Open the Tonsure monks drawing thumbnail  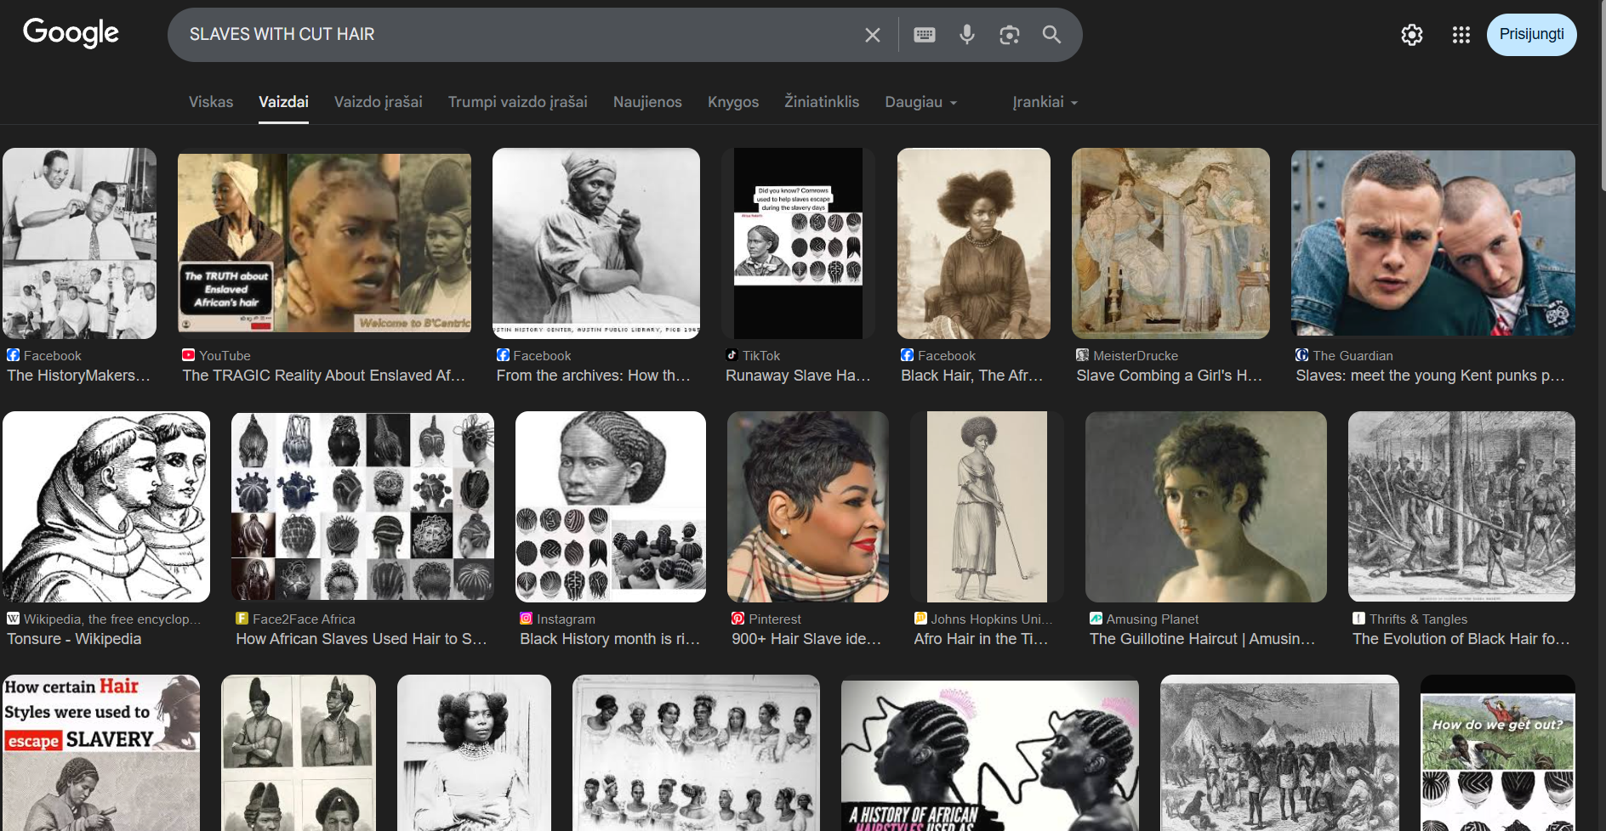(106, 507)
